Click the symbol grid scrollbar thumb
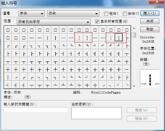This screenshot has width=165, height=131. tap(134, 35)
